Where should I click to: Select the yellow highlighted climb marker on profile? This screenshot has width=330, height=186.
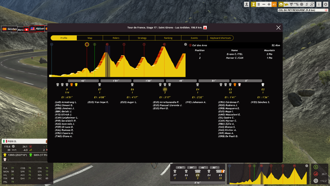pyautogui.click(x=87, y=44)
